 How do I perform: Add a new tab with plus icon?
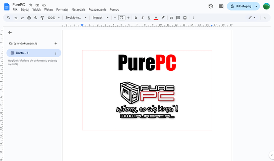click(x=56, y=43)
